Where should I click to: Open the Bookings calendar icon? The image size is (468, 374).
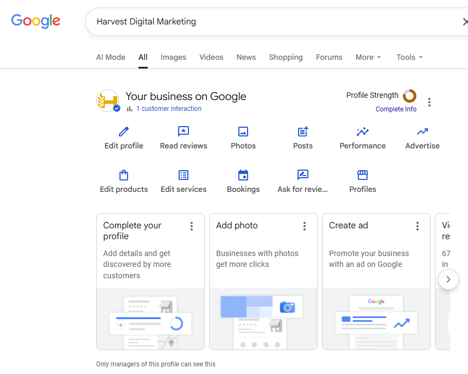[243, 175]
